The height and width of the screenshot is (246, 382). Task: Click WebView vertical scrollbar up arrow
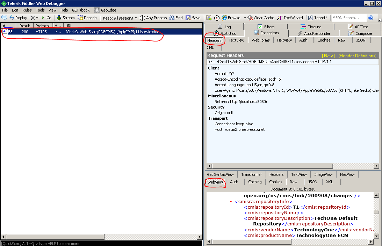[376, 195]
